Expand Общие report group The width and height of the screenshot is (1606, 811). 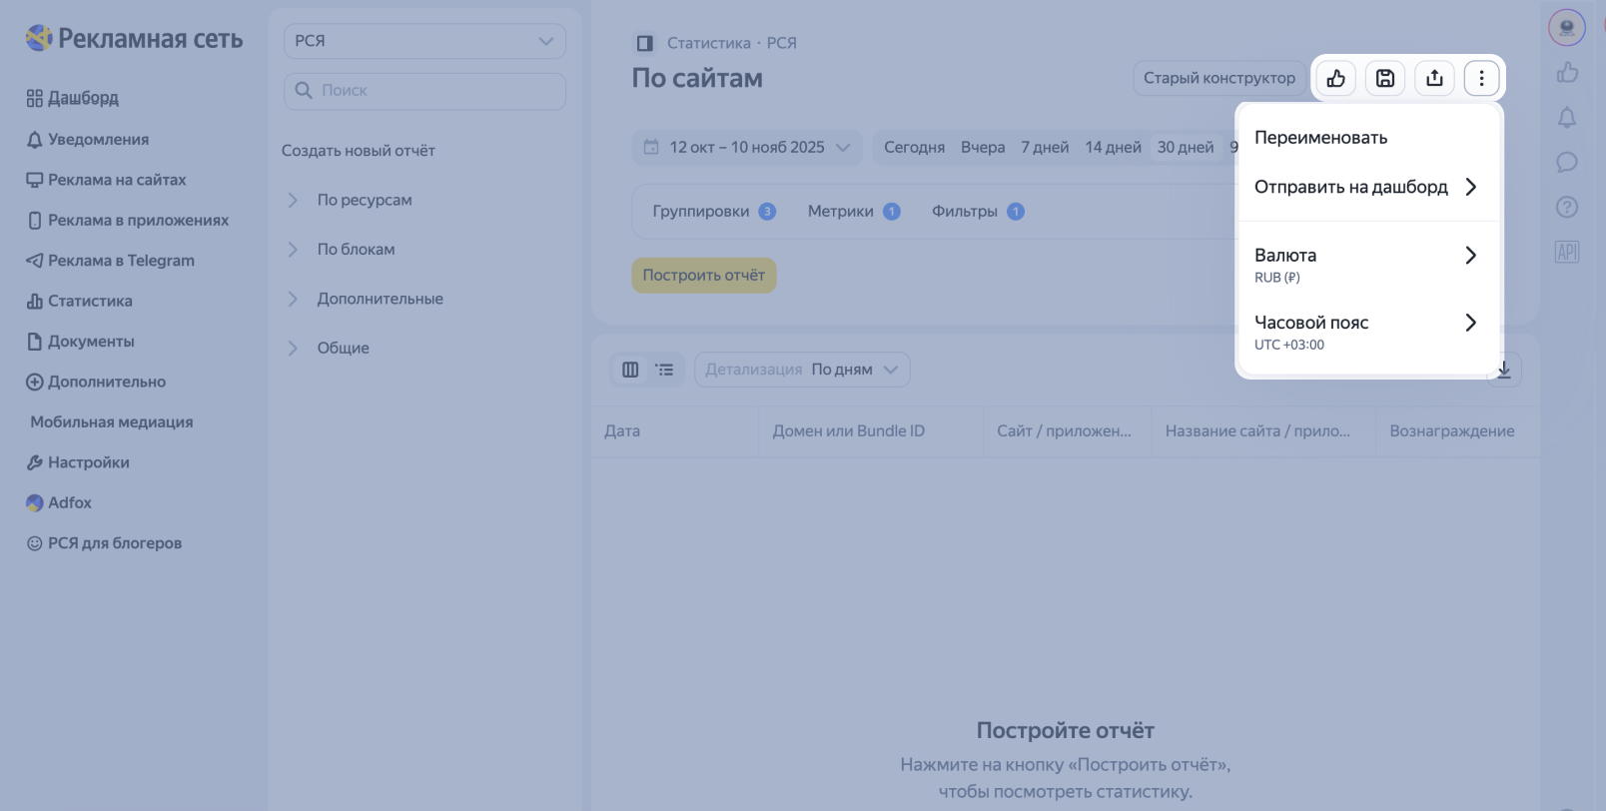click(x=329, y=348)
